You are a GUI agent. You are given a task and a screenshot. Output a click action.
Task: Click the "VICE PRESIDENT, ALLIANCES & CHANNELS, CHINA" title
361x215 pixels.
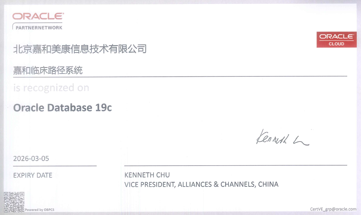(x=201, y=184)
